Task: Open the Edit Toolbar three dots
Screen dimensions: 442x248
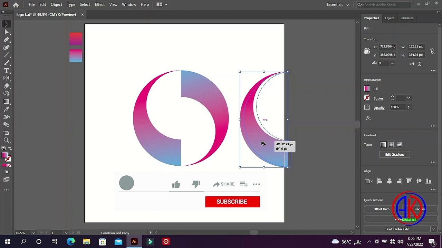Action: 7,190
